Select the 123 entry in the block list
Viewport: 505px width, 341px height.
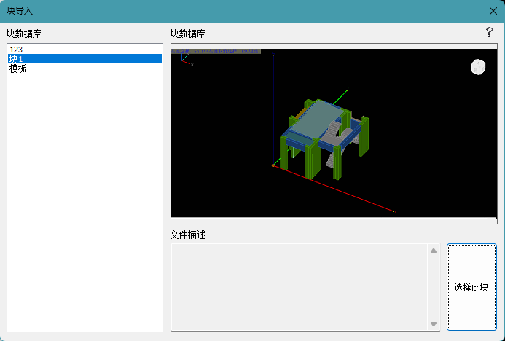(16, 50)
